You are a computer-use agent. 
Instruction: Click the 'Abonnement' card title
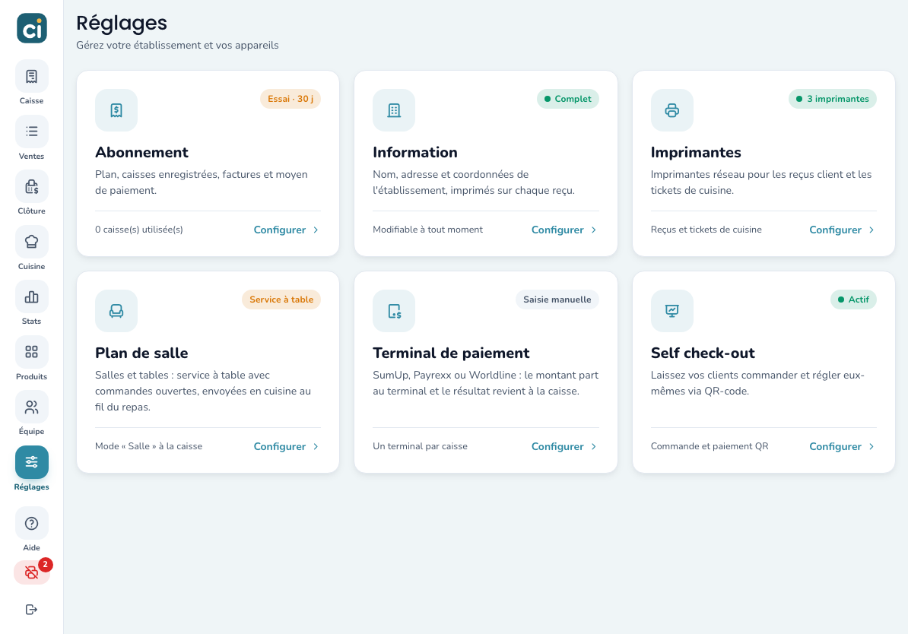click(x=142, y=152)
